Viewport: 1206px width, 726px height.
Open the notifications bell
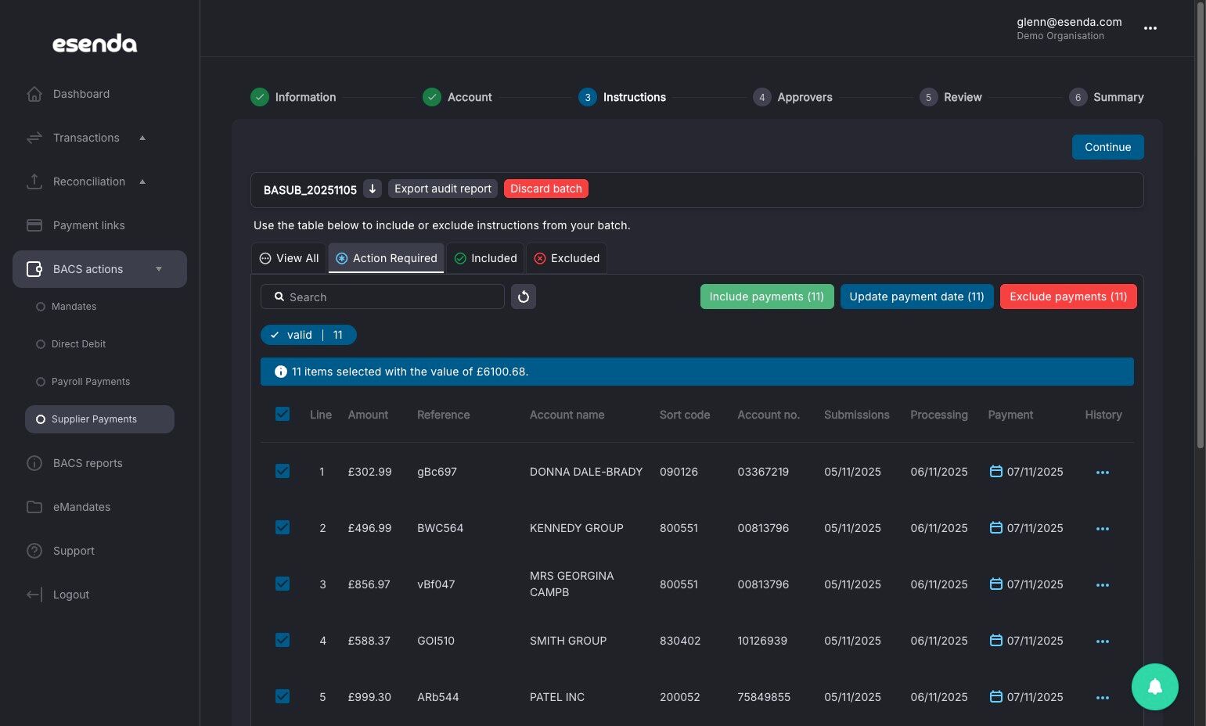(1154, 687)
